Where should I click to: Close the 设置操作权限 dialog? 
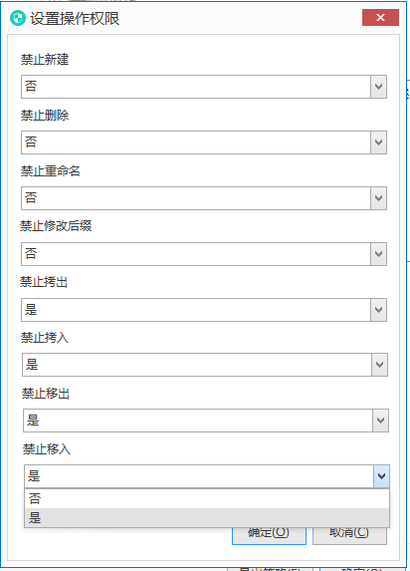click(380, 18)
